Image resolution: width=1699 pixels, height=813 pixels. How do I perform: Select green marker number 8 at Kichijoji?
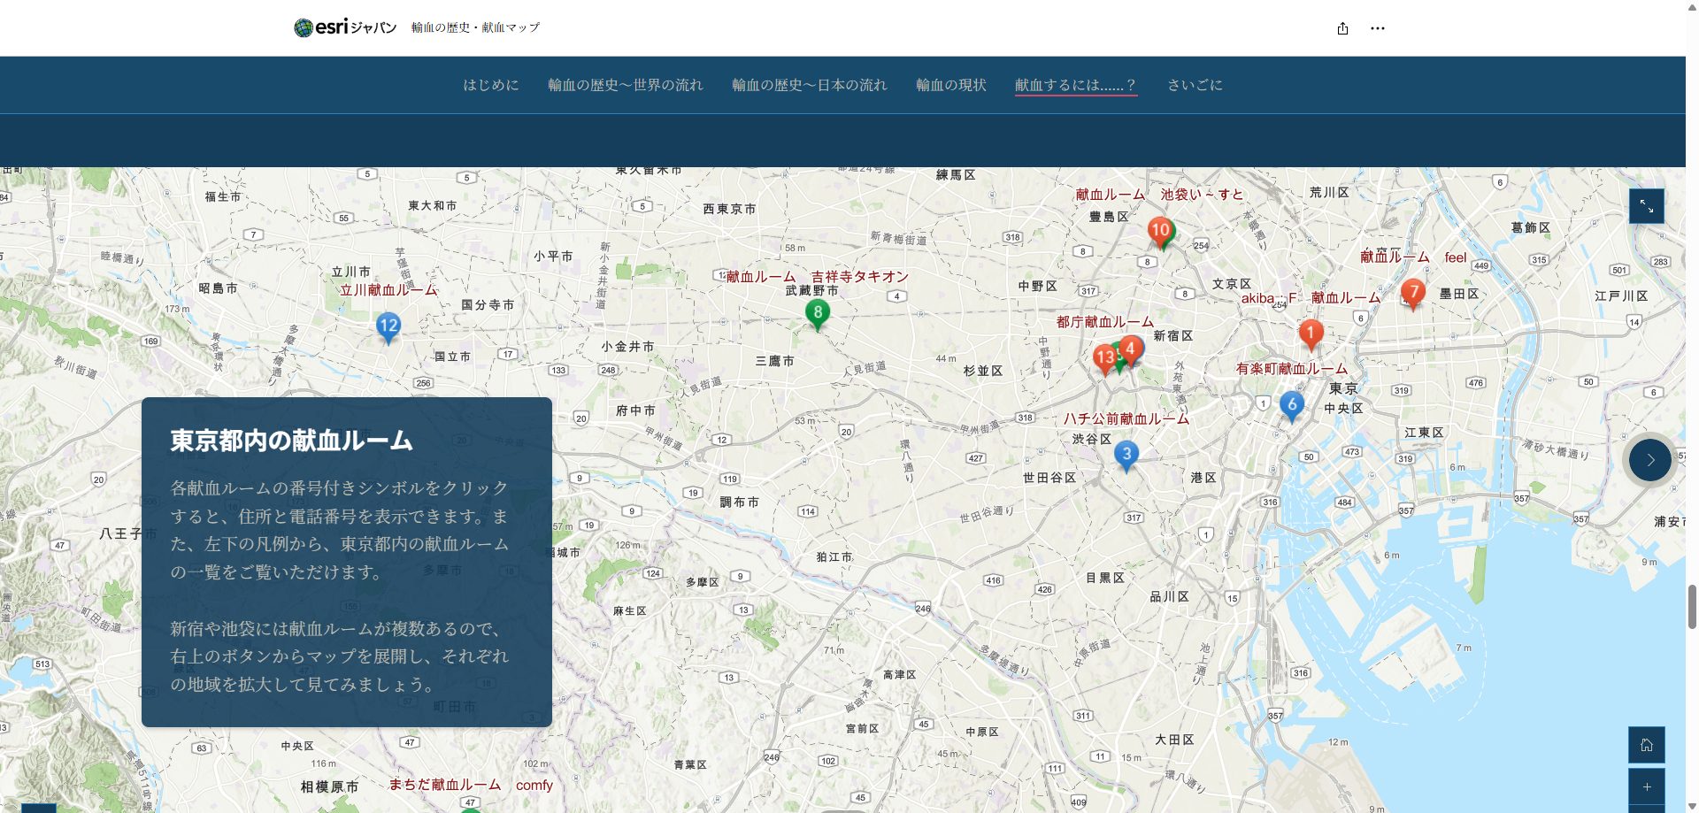(818, 313)
